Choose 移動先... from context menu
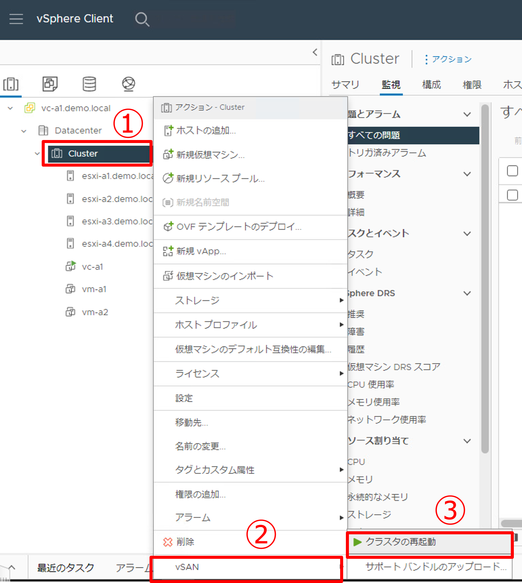Screen dimensions: 522x583 coord(250,422)
